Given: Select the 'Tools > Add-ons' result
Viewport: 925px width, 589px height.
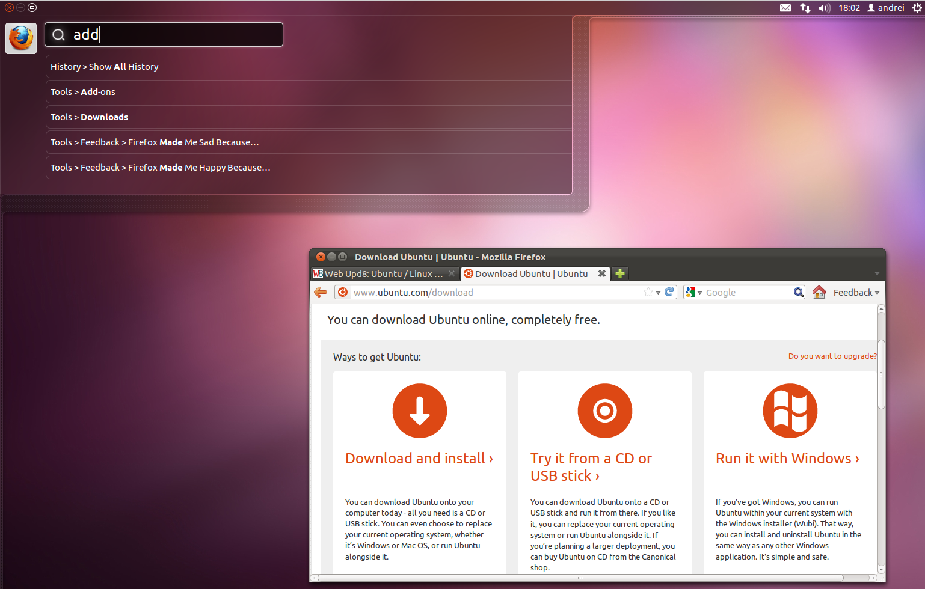Looking at the screenshot, I should [x=309, y=92].
